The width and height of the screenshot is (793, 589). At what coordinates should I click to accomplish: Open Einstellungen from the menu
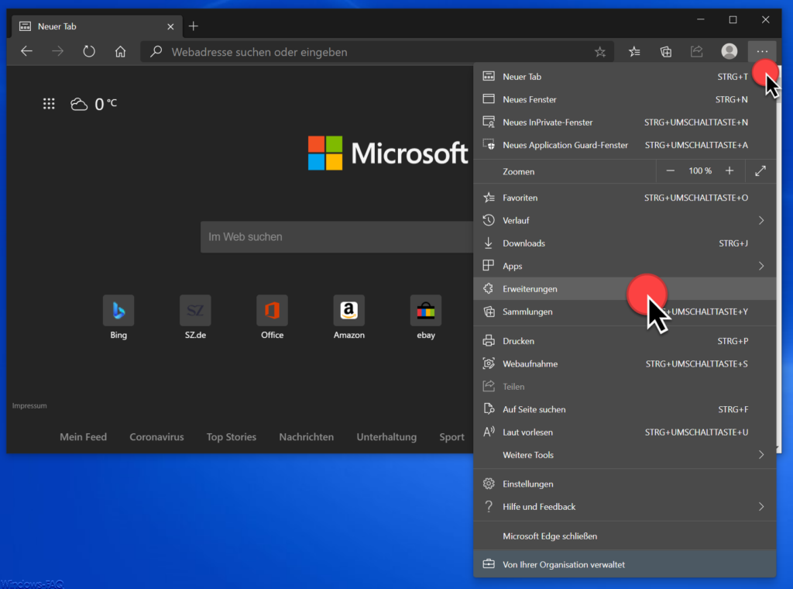(x=625, y=484)
